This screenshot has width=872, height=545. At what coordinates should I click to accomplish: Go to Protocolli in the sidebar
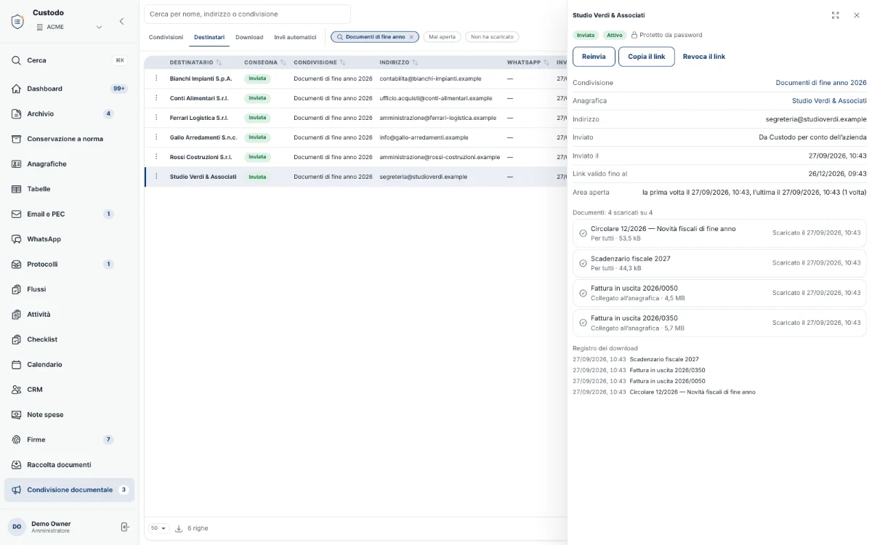69,265
